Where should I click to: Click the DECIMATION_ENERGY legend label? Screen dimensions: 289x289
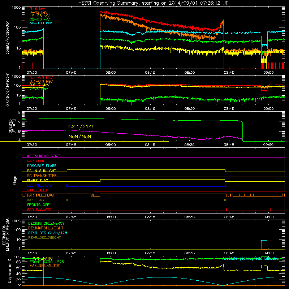[x=46, y=223]
